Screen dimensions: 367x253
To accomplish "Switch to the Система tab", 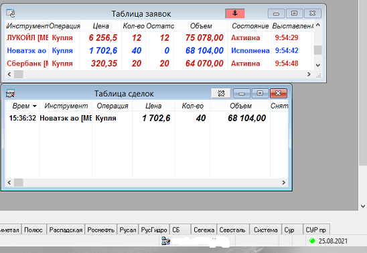I will tap(266, 230).
